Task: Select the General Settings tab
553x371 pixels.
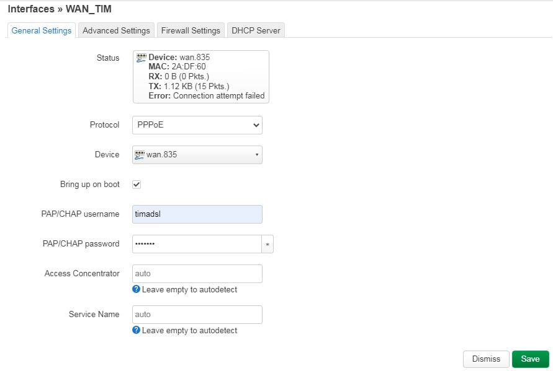Action: [41, 30]
